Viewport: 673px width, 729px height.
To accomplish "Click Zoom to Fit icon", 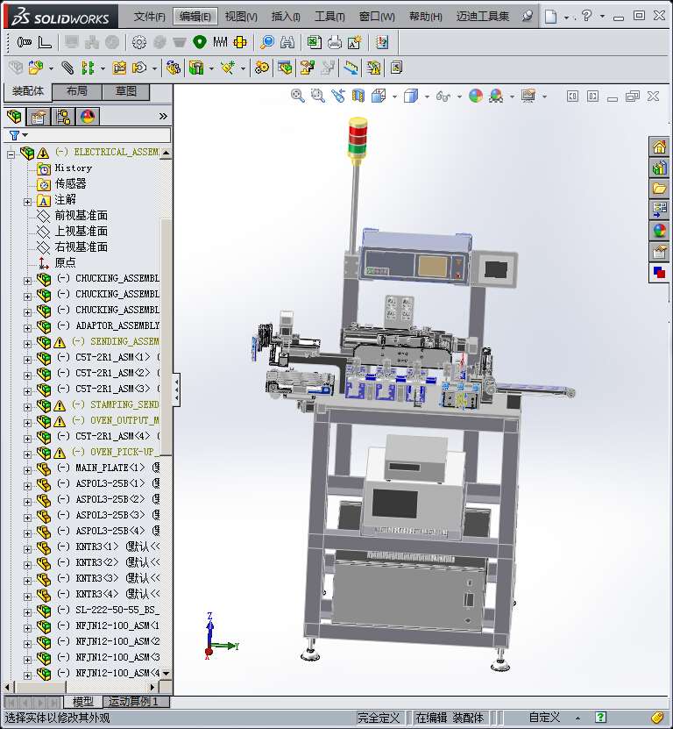I will pos(298,96).
